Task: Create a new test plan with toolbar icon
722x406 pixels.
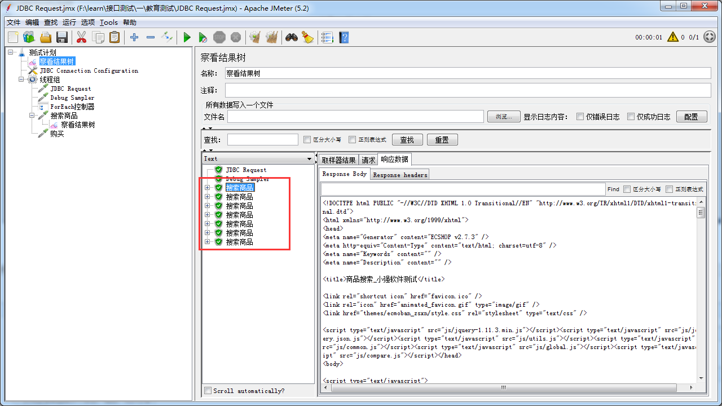Action: pos(13,37)
